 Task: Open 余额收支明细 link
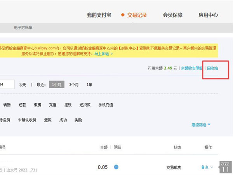click(x=192, y=68)
